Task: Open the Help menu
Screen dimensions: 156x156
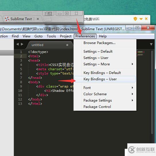Action: 103,36
